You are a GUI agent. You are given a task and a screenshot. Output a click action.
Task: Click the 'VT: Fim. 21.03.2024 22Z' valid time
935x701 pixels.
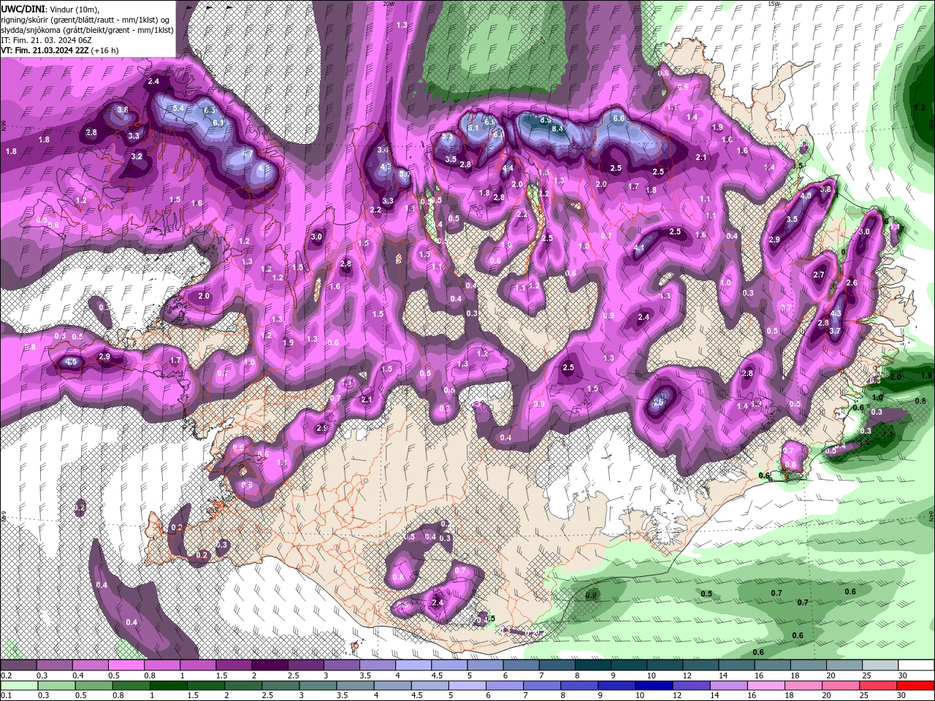pos(45,50)
